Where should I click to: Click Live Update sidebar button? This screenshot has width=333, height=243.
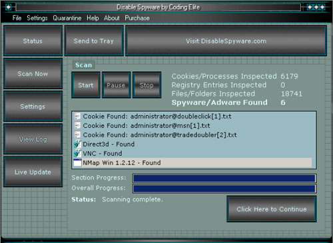pyautogui.click(x=33, y=172)
